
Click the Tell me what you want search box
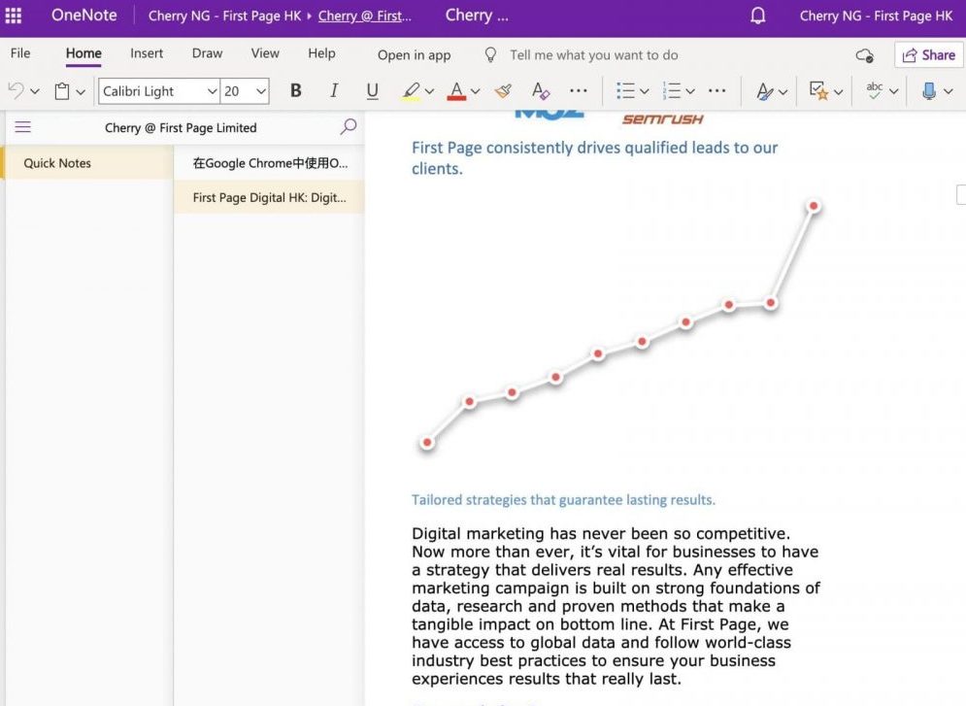[593, 55]
